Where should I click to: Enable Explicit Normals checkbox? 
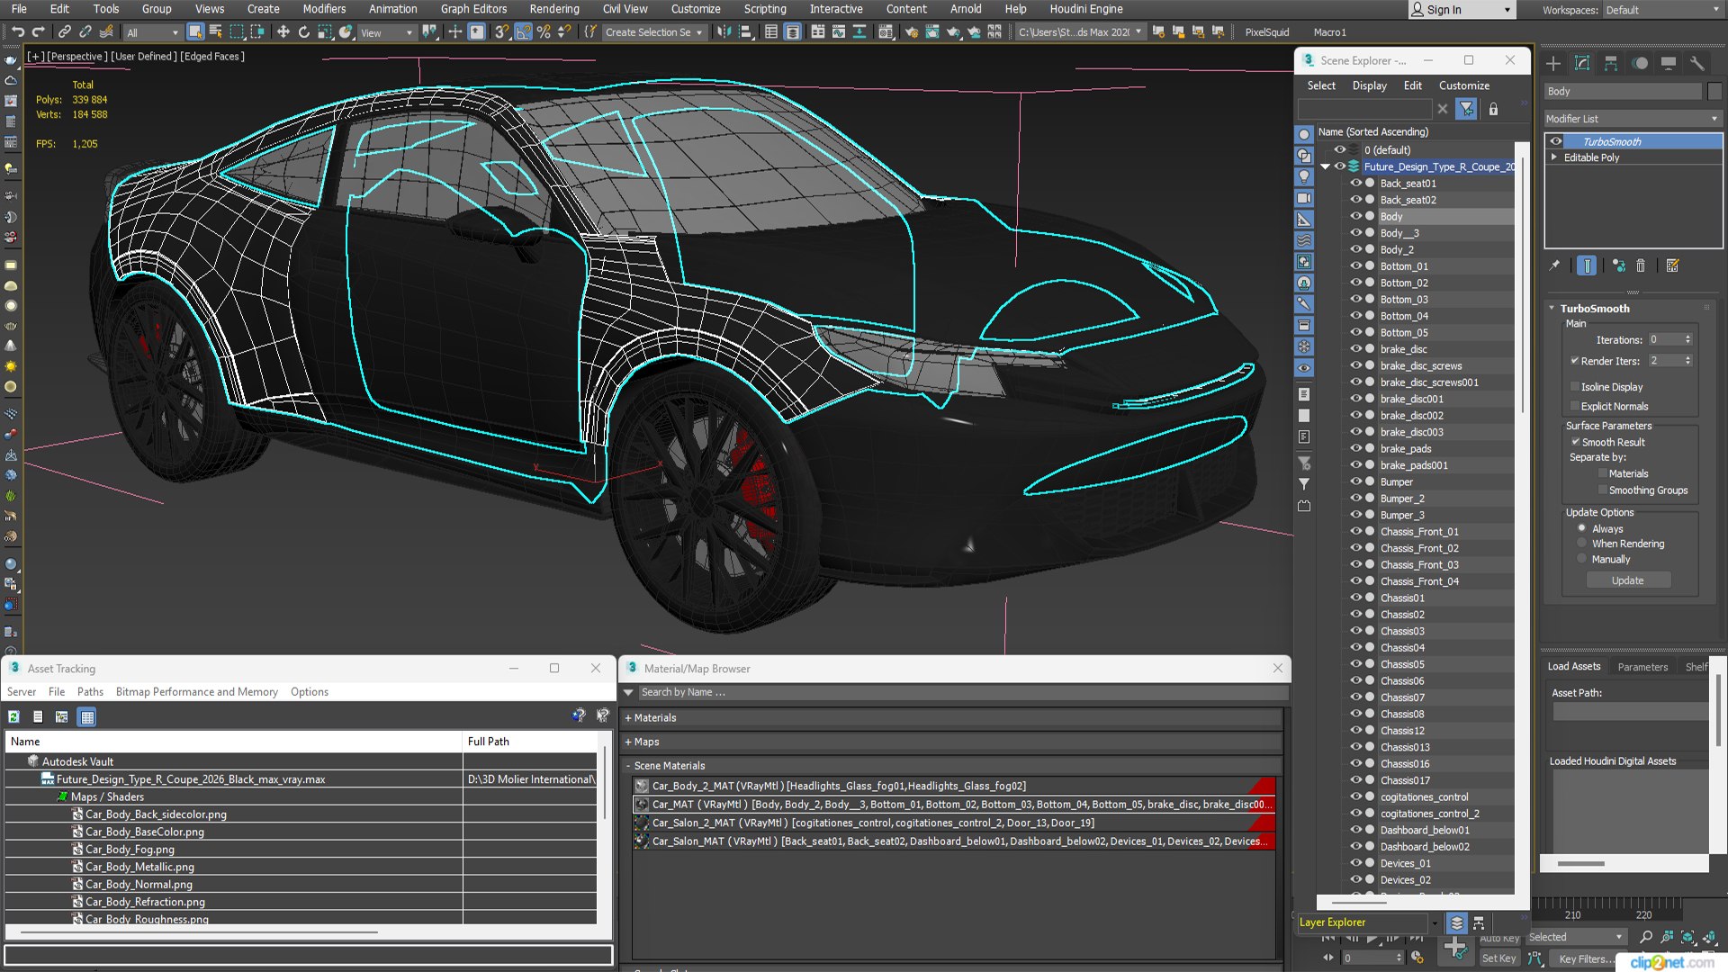[x=1575, y=407]
